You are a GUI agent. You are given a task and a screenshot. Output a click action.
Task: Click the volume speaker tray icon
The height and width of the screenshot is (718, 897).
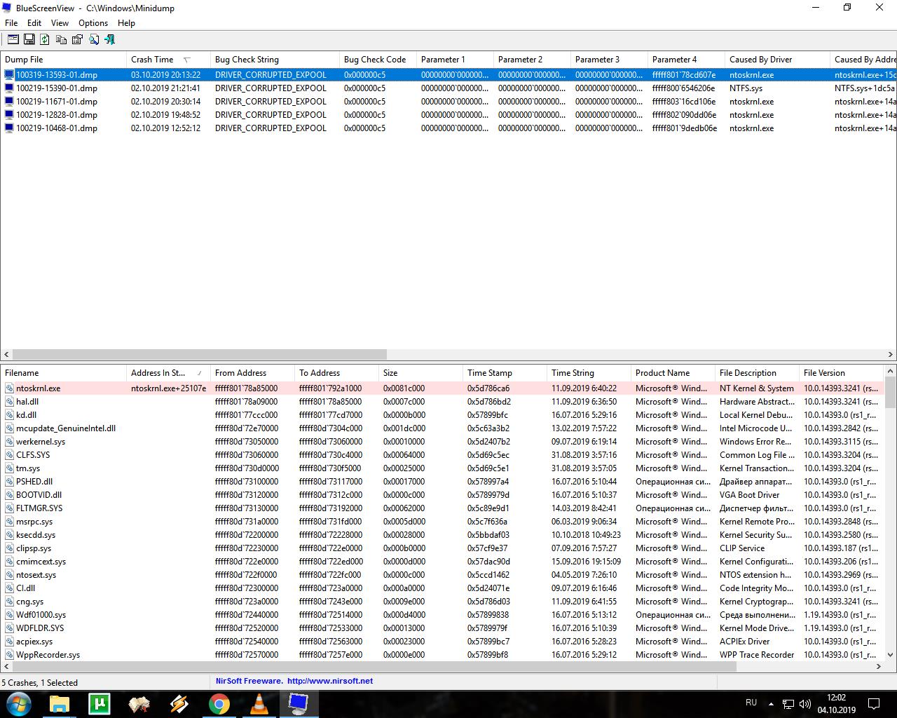pos(804,703)
